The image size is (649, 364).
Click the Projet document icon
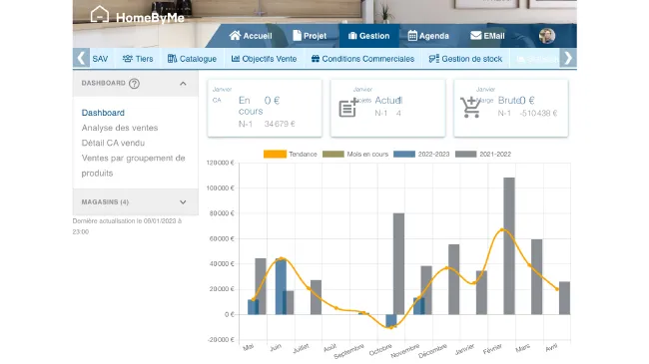tap(297, 36)
